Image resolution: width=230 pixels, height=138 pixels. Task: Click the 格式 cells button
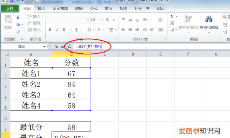(x=36, y=30)
